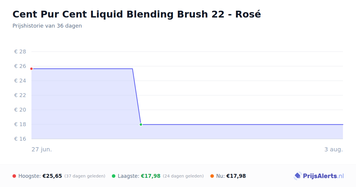
Task: Click the red Hoogste legend dot
Action: [x=14, y=176]
